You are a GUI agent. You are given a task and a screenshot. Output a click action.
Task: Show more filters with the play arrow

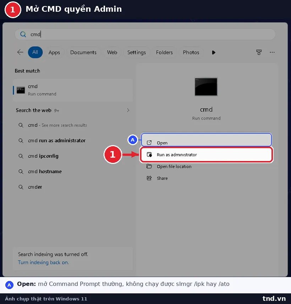[214, 52]
